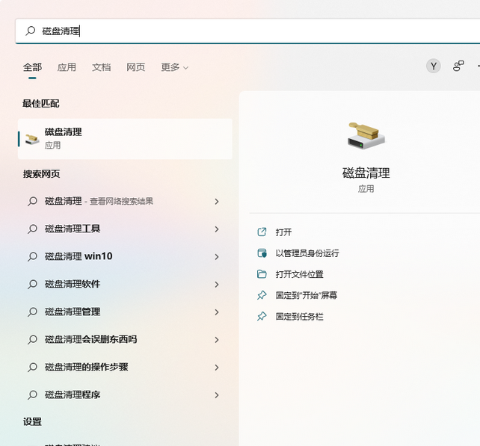Click search icon next to 磁盘清理 win10

coord(32,257)
